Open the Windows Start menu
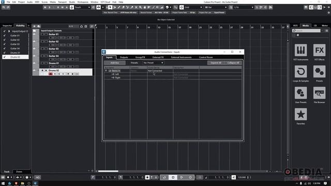Screen dimensions: 331x186 (3, 183)
